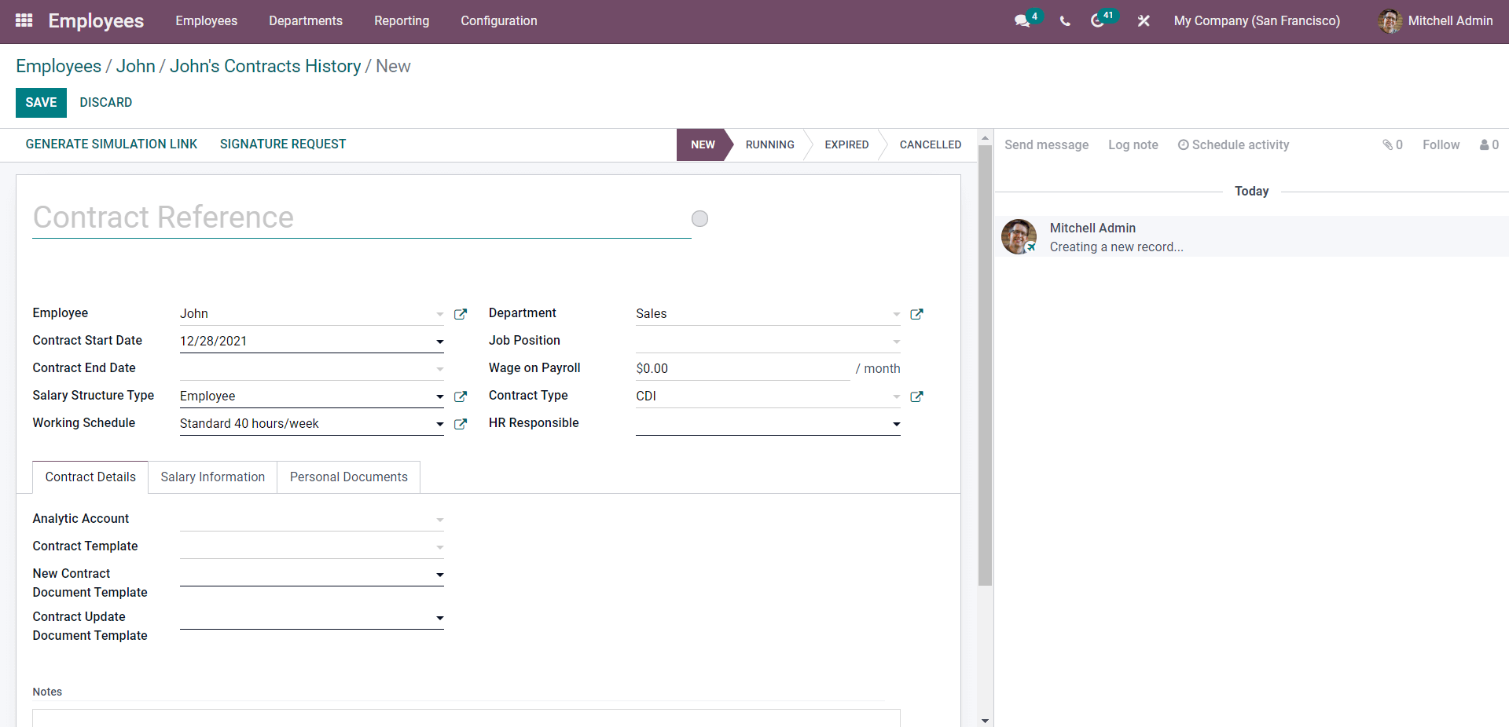Click the phone call icon in top bar
The width and height of the screenshot is (1509, 727).
(x=1065, y=21)
